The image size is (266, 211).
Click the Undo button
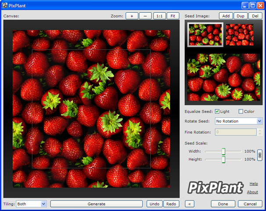tap(154, 204)
